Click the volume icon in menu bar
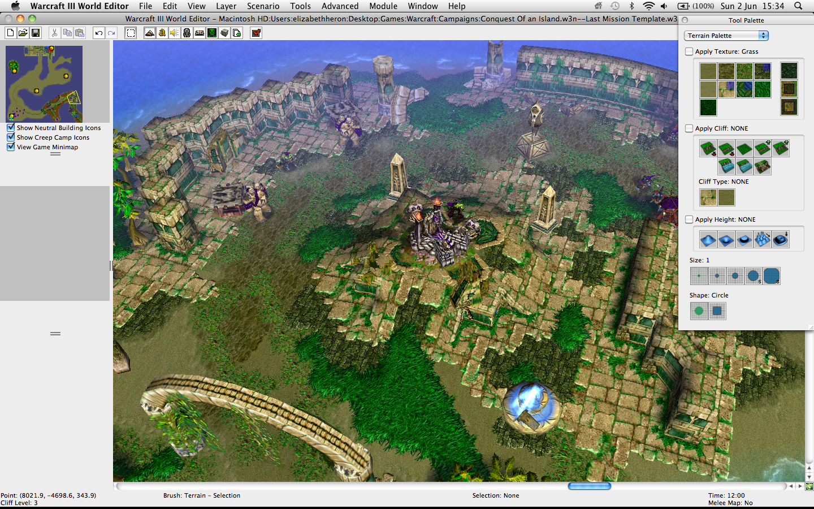814x509 pixels. pos(664,6)
